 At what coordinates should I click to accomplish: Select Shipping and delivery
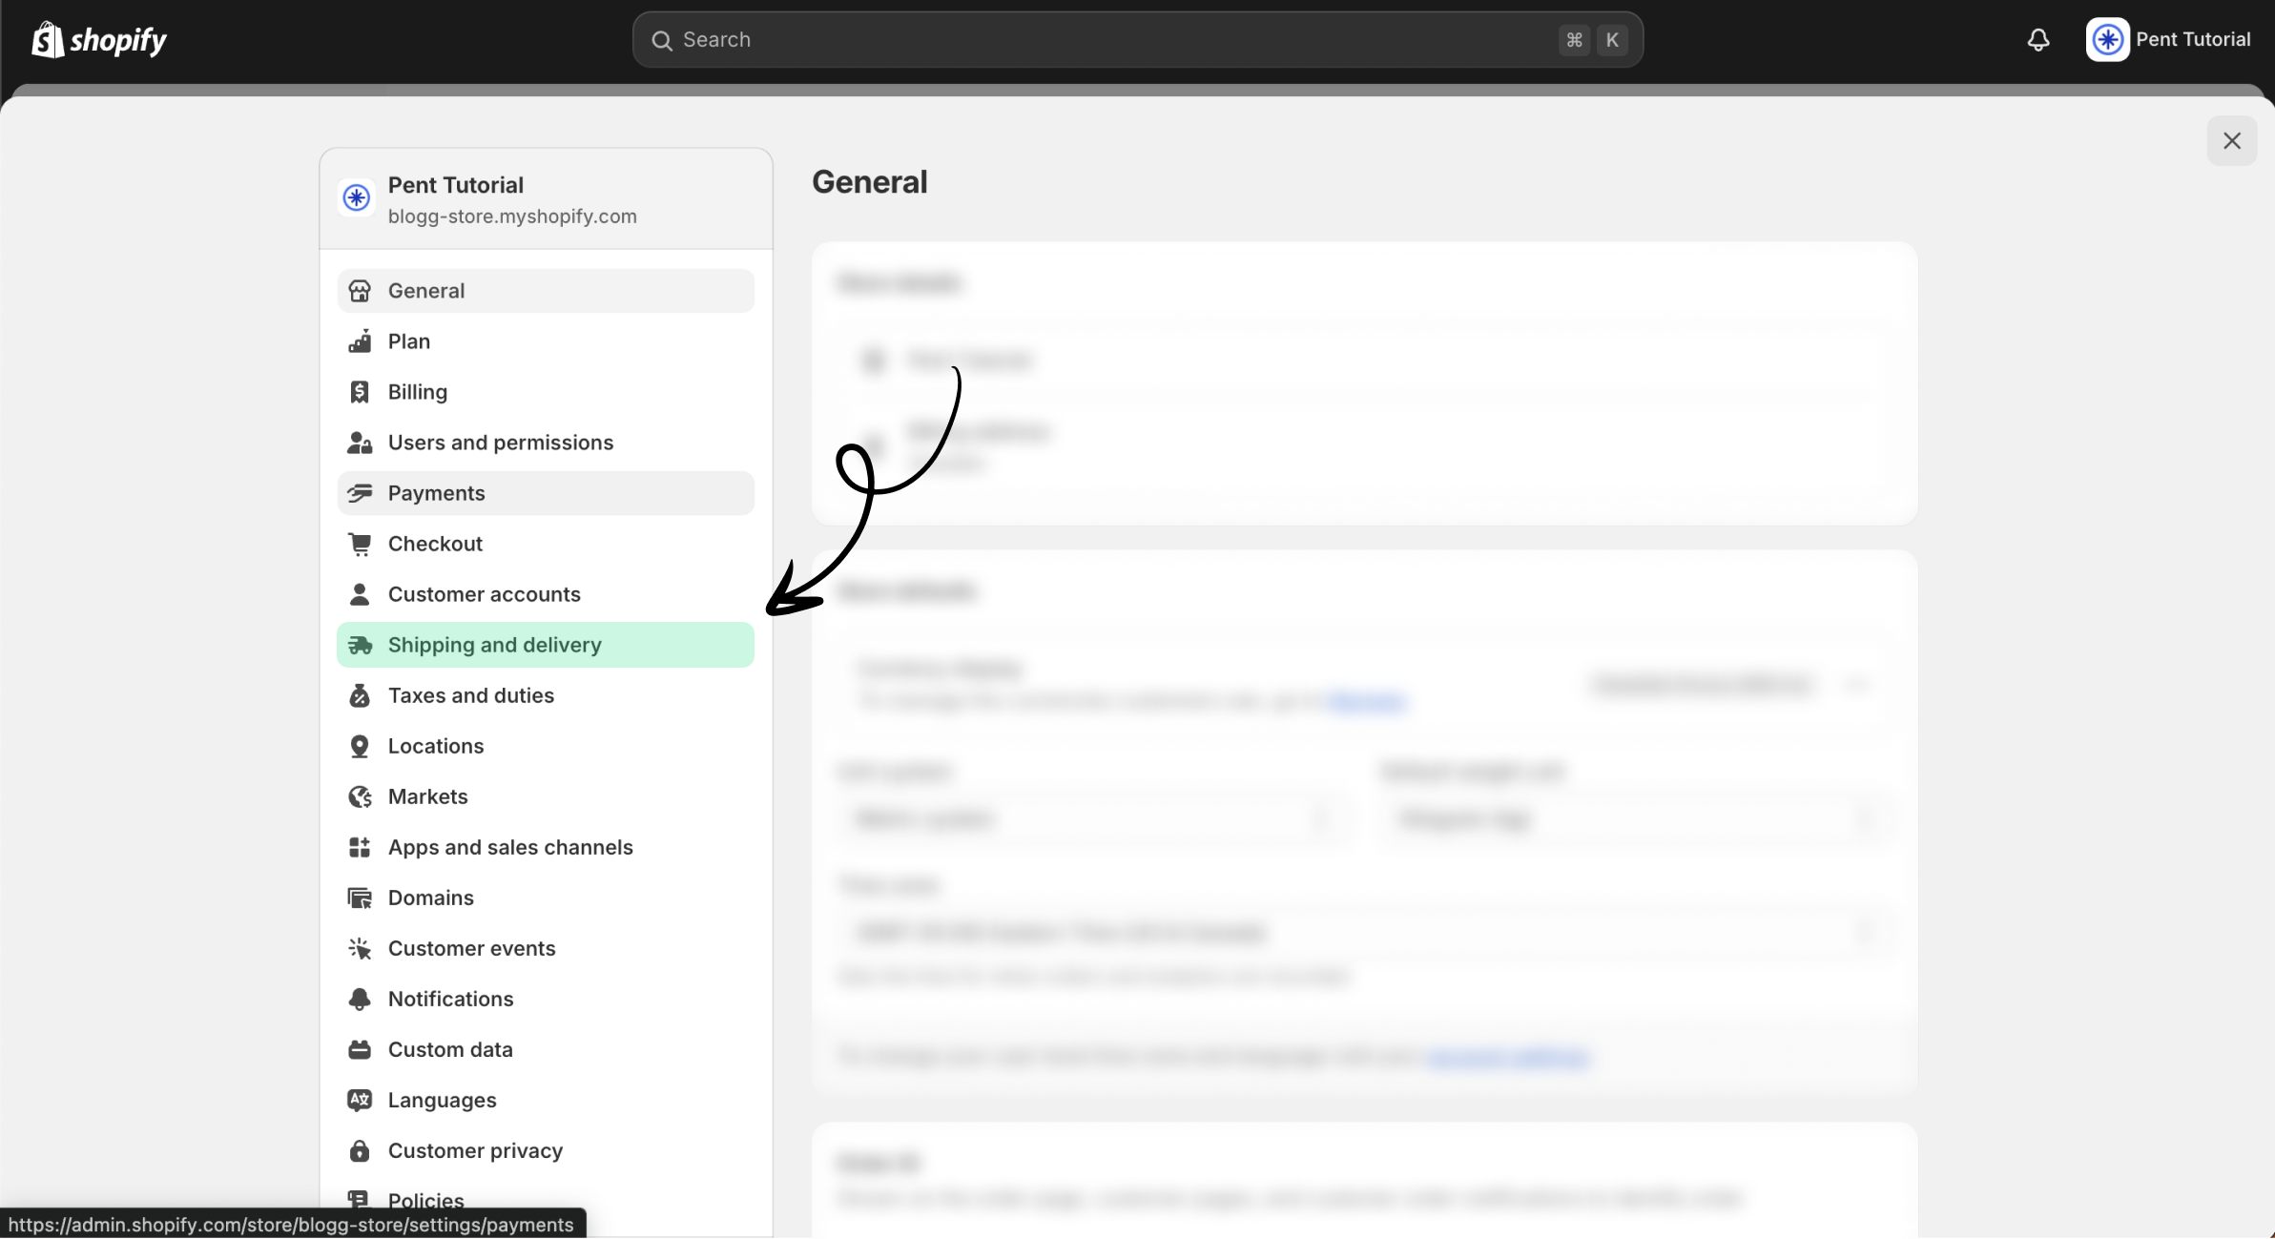point(546,645)
